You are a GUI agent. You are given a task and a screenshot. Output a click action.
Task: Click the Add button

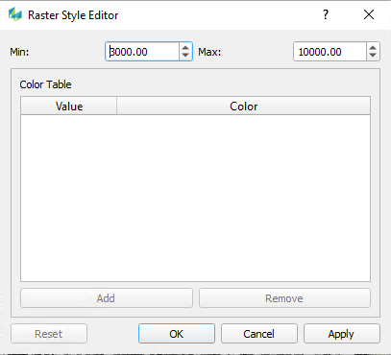107,298
